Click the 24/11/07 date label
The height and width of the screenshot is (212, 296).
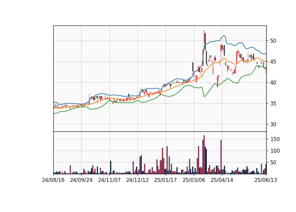tap(109, 180)
